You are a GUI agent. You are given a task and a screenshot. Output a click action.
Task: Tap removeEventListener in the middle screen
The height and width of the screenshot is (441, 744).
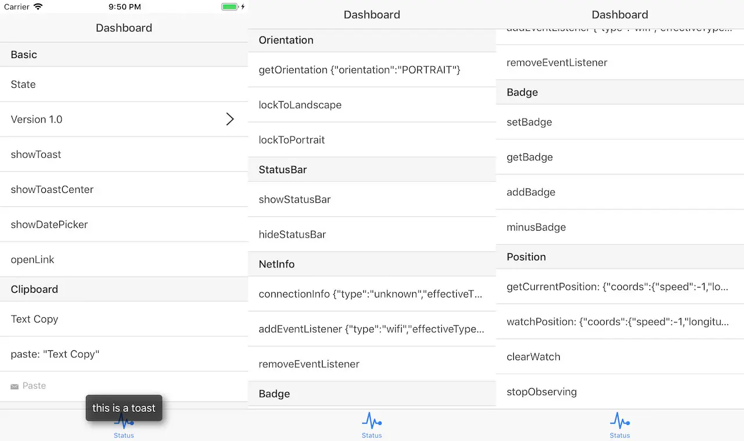pos(372,364)
